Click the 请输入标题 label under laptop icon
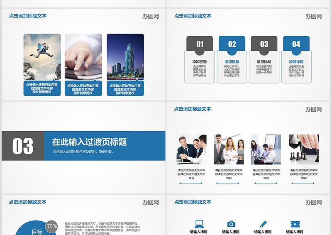 (199, 232)
